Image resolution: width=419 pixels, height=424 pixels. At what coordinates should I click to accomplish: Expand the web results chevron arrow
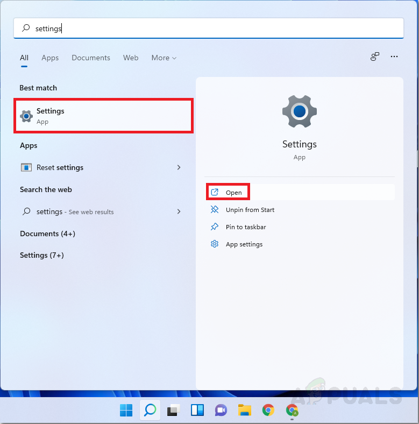pos(179,211)
